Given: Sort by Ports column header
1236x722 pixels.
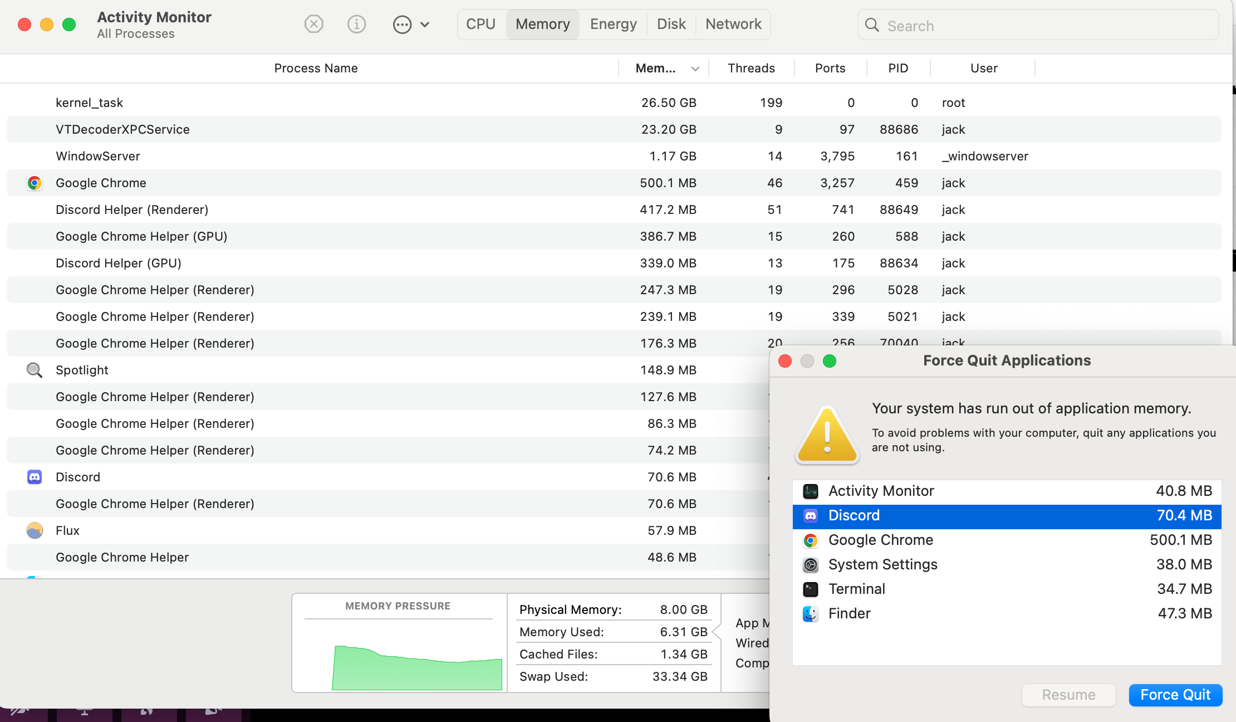Looking at the screenshot, I should 830,68.
